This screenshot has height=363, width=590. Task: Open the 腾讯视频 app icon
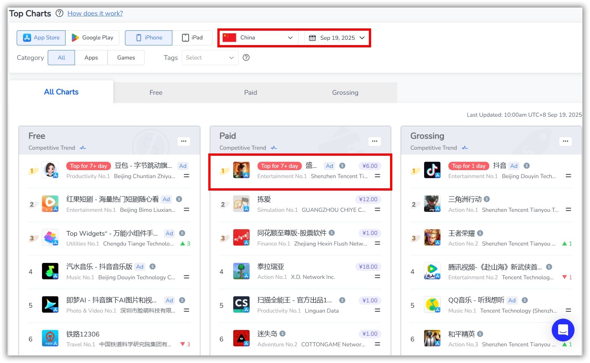coord(432,271)
